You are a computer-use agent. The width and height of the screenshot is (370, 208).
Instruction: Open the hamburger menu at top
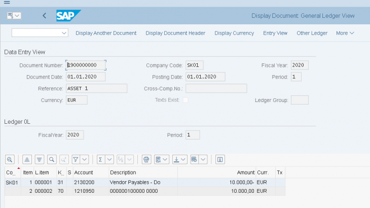click(x=7, y=3)
